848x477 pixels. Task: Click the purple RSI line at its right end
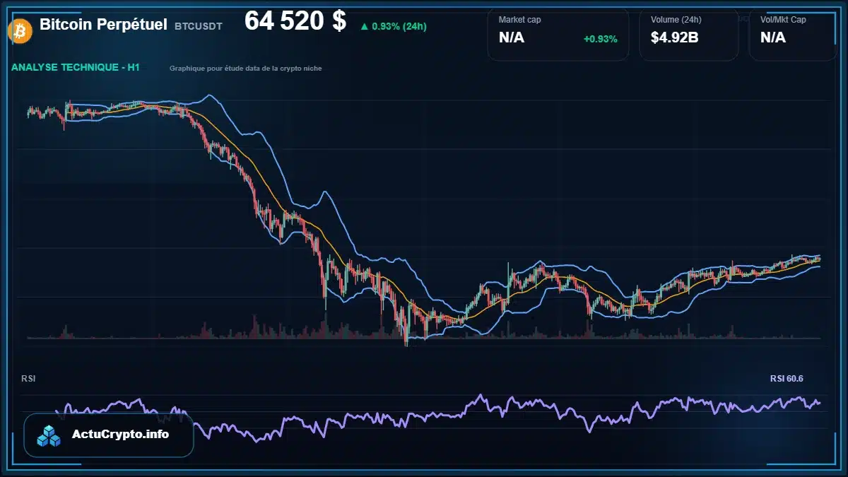coord(818,403)
